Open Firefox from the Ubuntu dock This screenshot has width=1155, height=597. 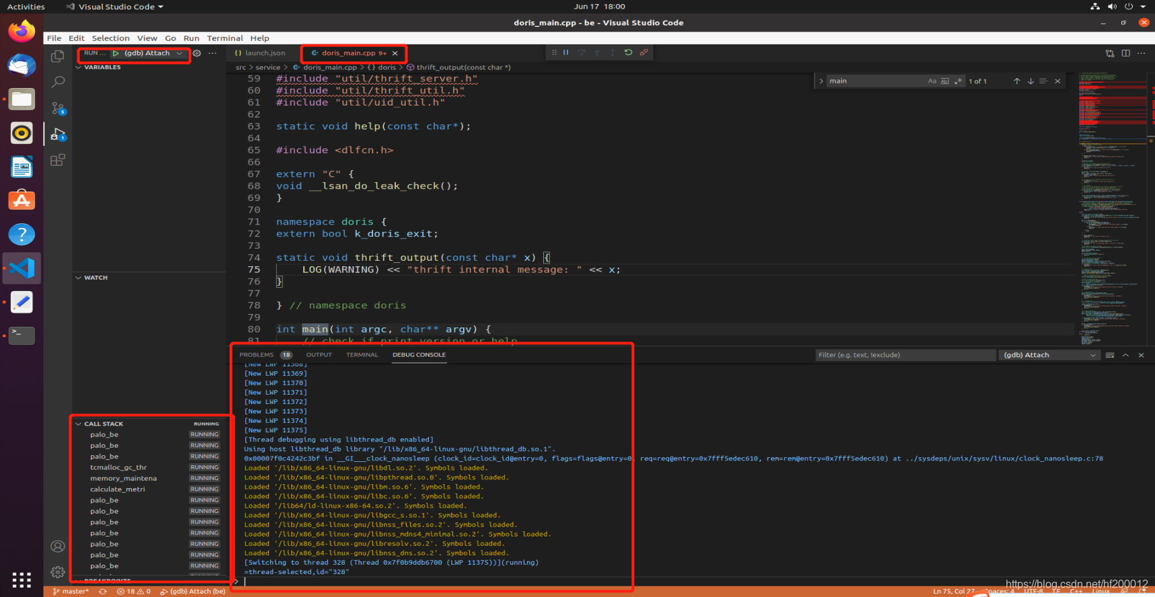pyautogui.click(x=22, y=32)
